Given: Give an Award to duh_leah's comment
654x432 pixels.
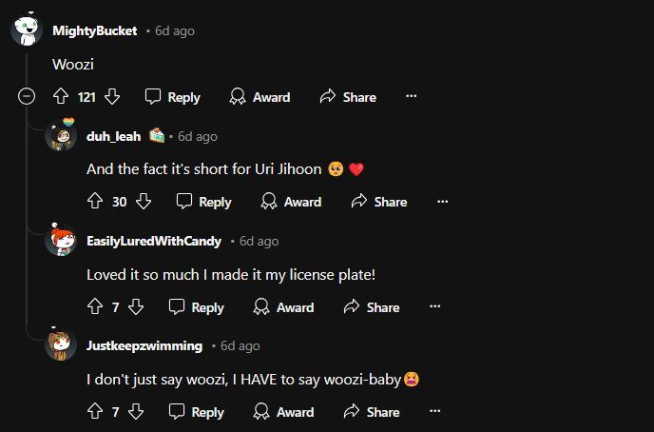Looking at the screenshot, I should coord(291,202).
